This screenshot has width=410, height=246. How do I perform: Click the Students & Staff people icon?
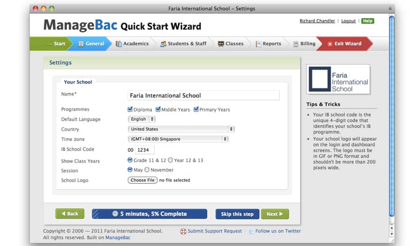(x=163, y=44)
